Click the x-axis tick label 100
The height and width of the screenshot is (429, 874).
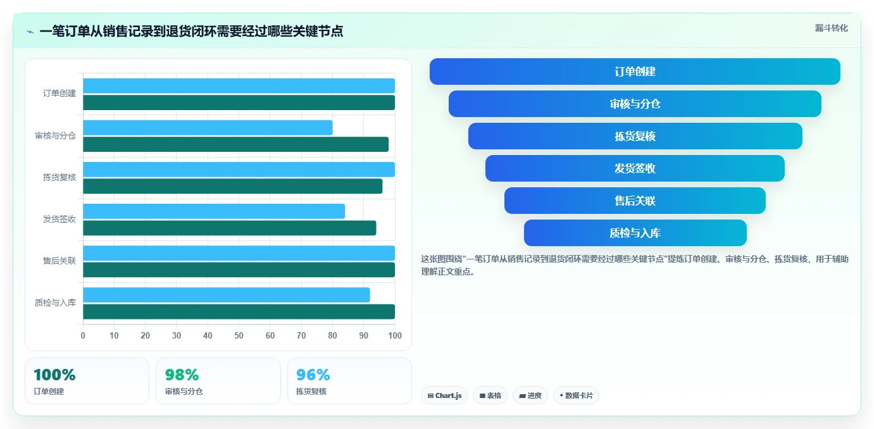point(394,335)
